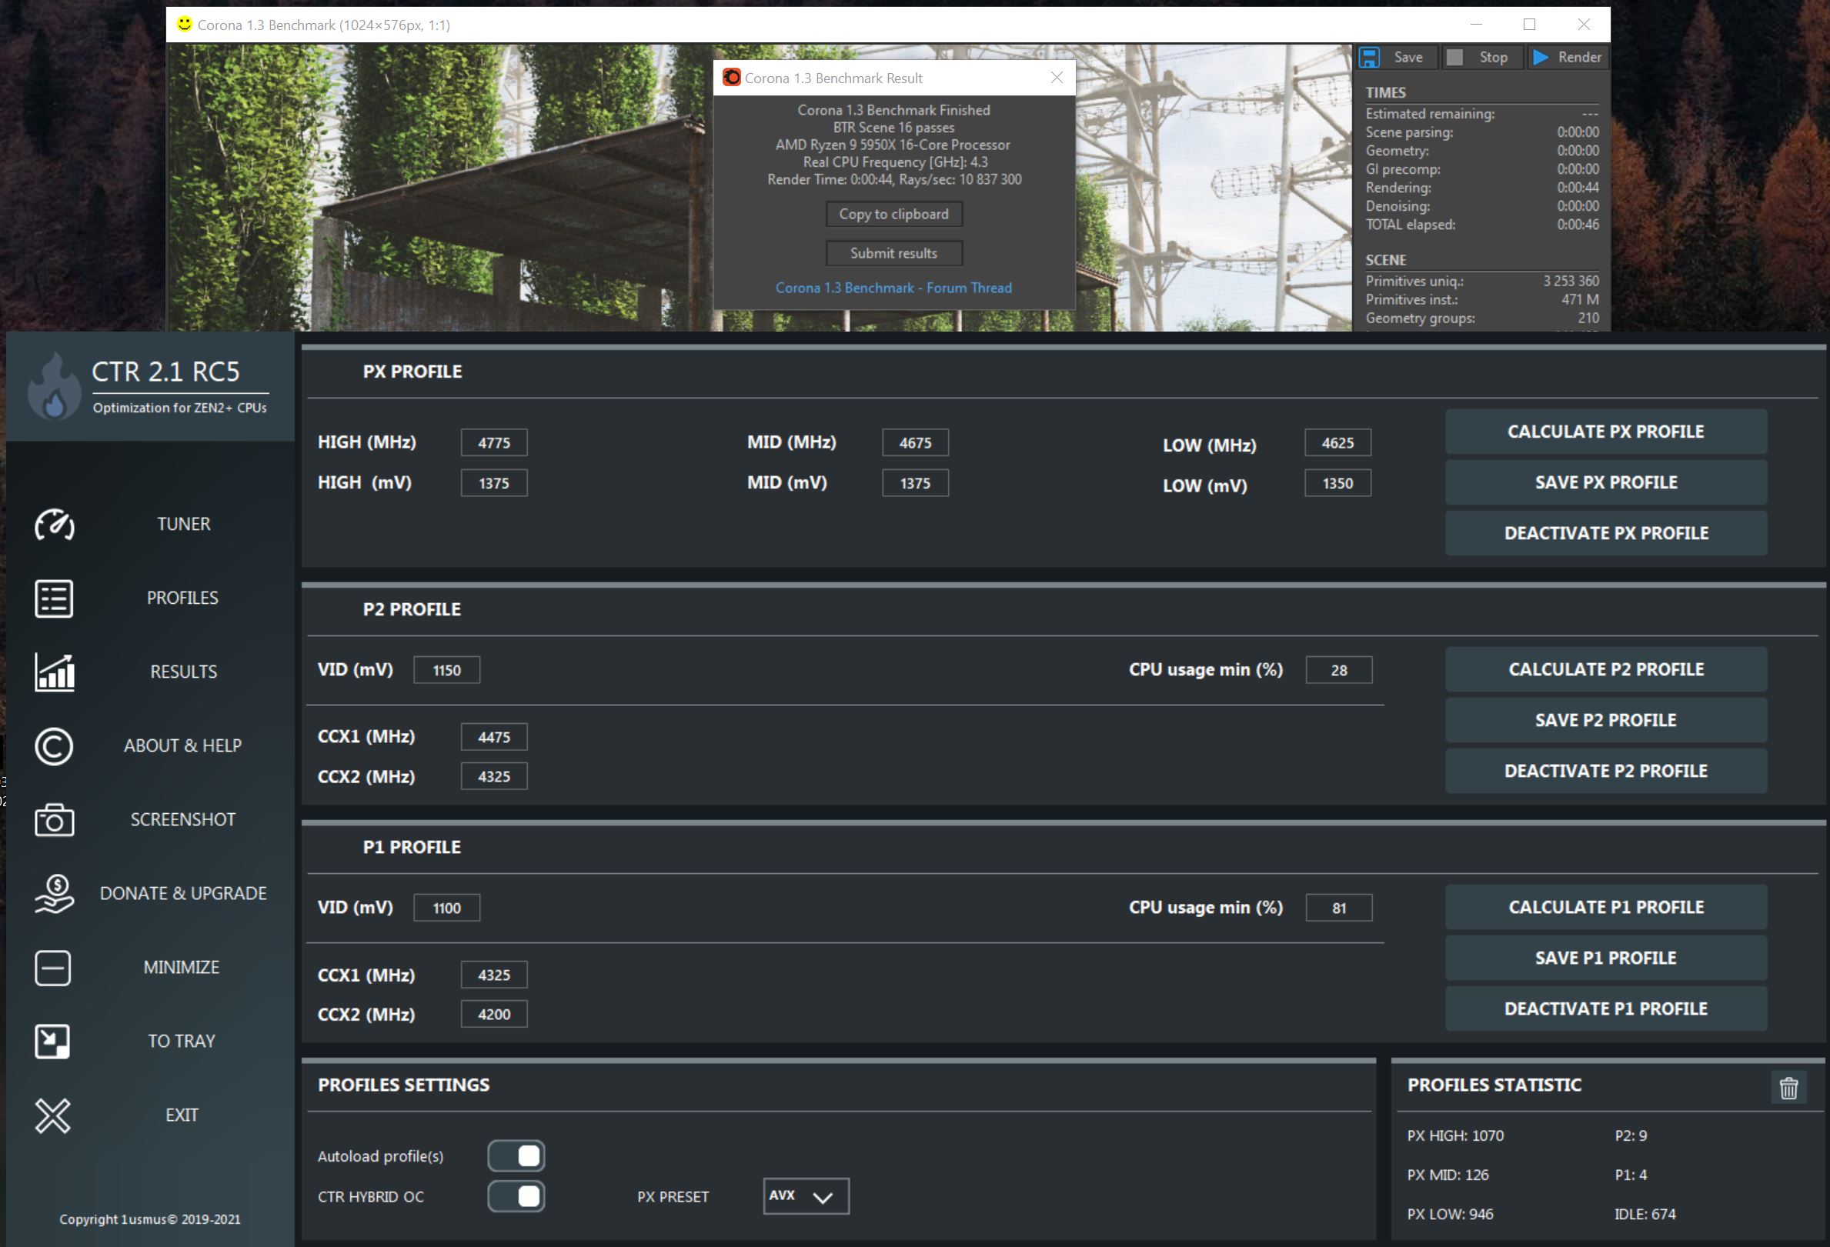This screenshot has height=1247, width=1830.
Task: Click CALCULATE PX PROFILE button
Action: click(x=1605, y=432)
